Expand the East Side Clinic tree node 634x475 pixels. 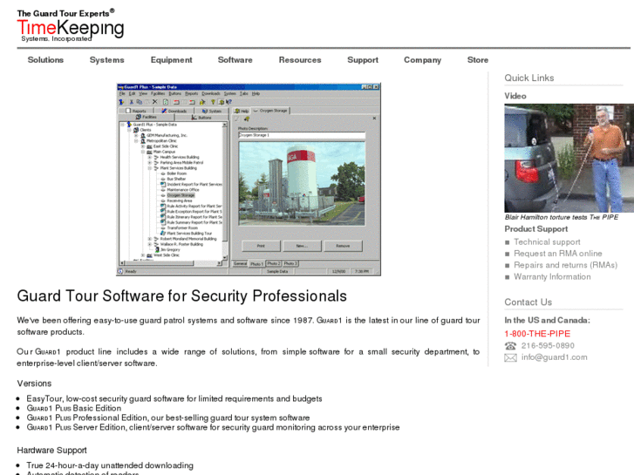143,146
